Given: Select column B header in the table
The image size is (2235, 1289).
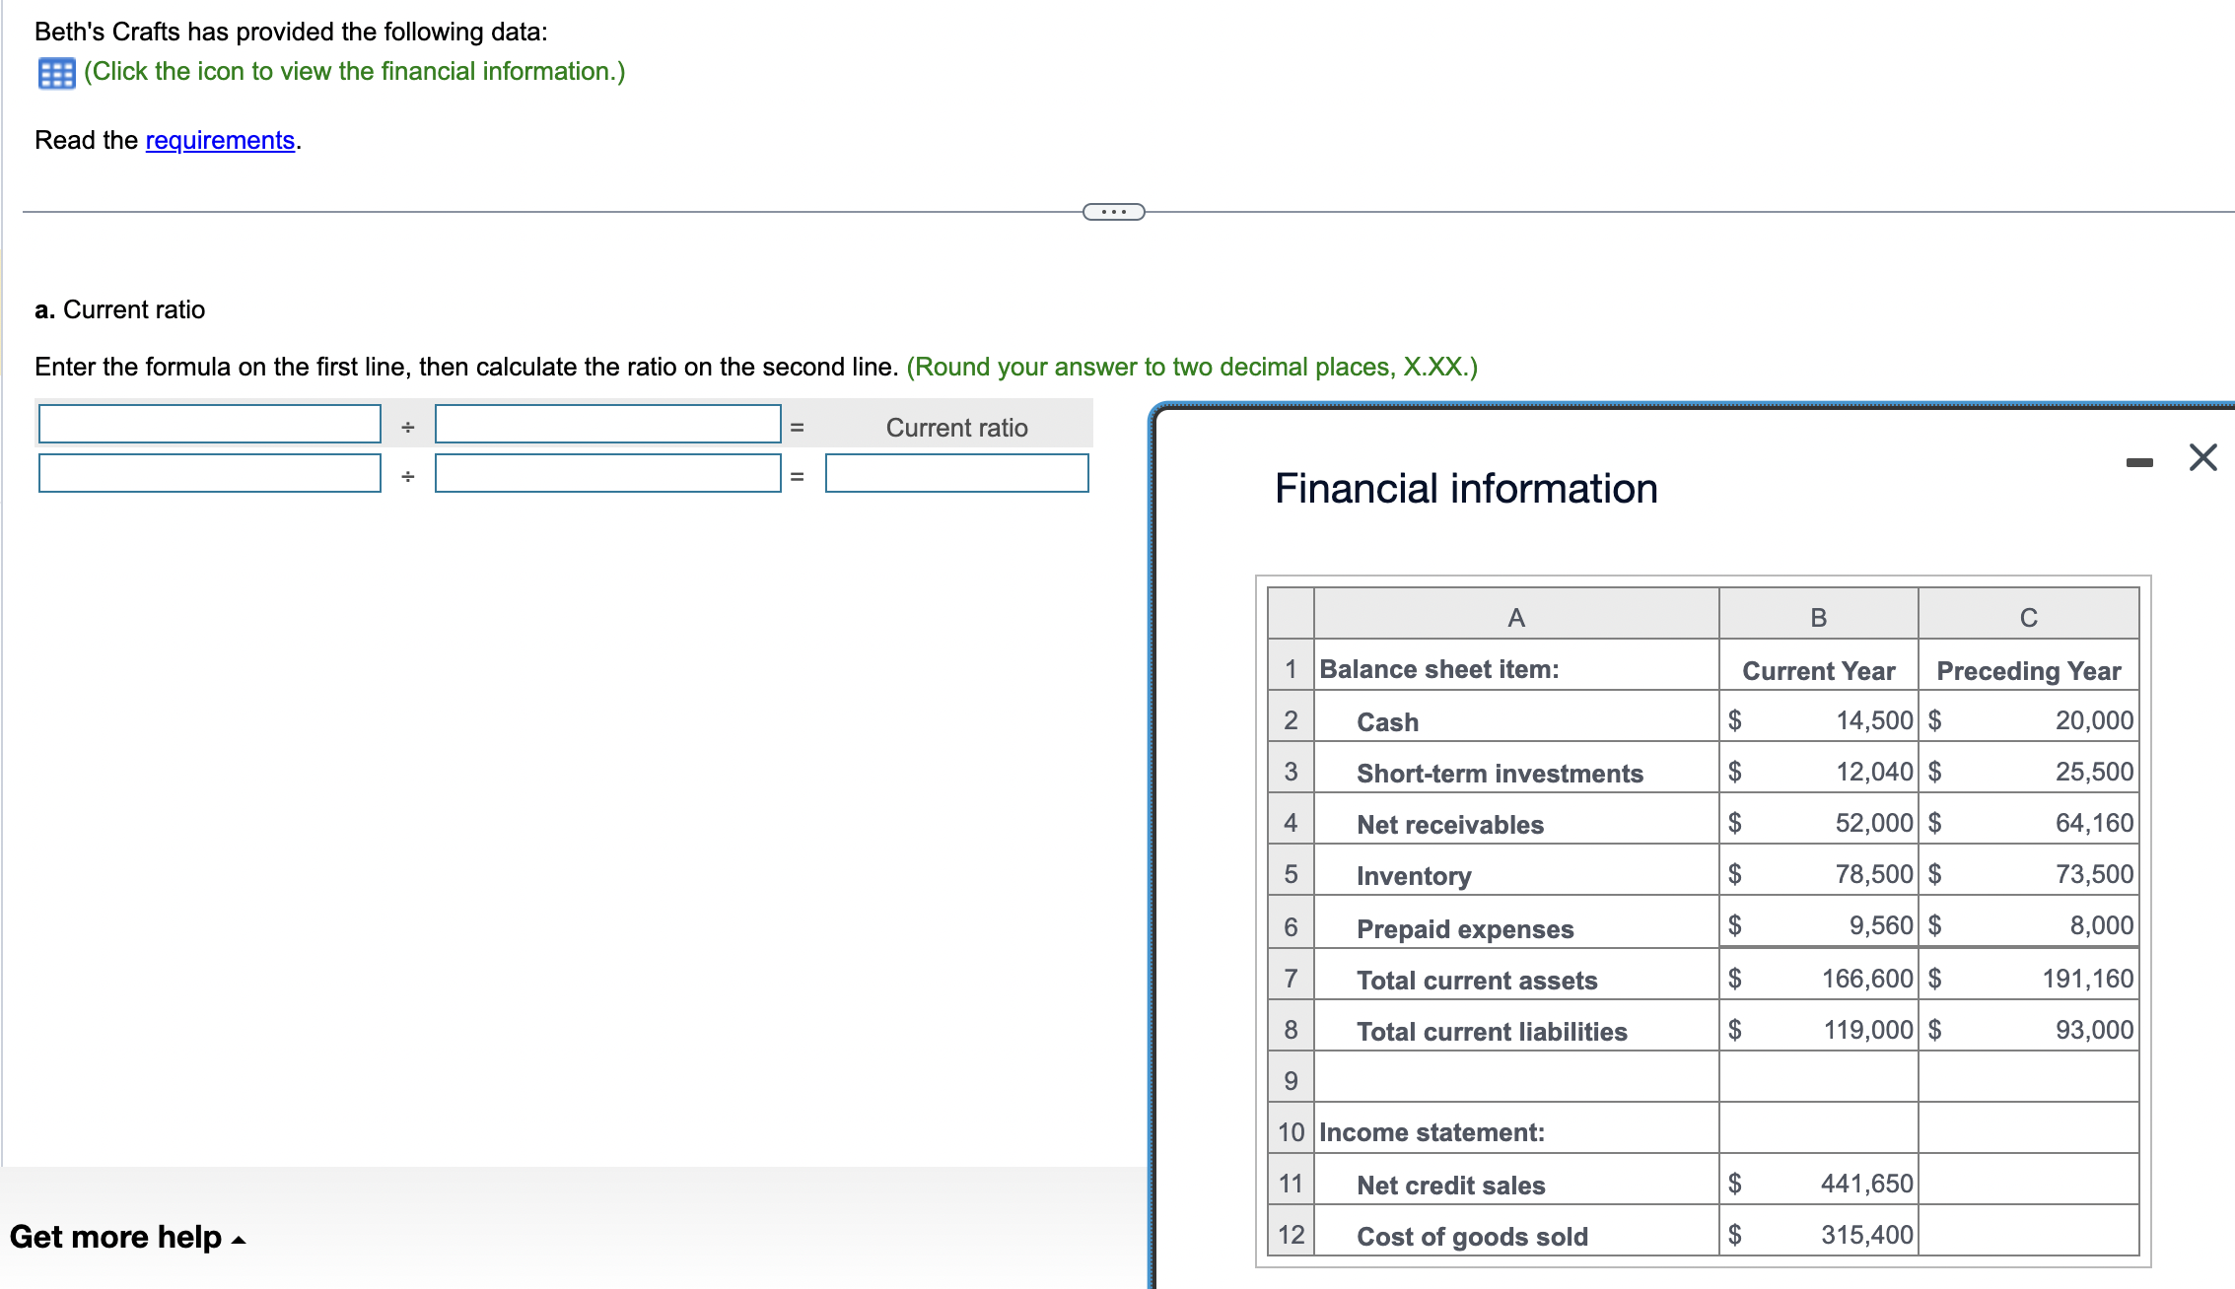Looking at the screenshot, I should coord(1818,617).
